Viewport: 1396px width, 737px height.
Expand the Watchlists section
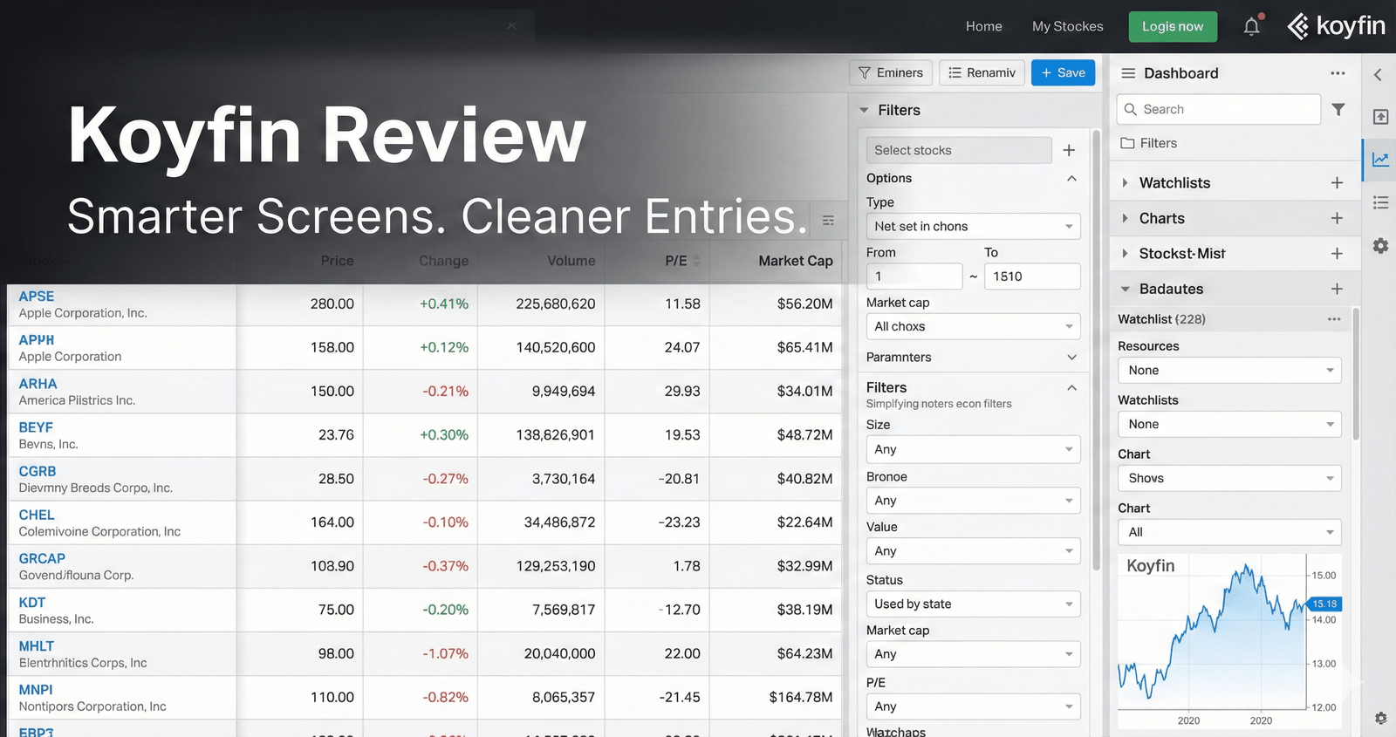tap(1125, 182)
